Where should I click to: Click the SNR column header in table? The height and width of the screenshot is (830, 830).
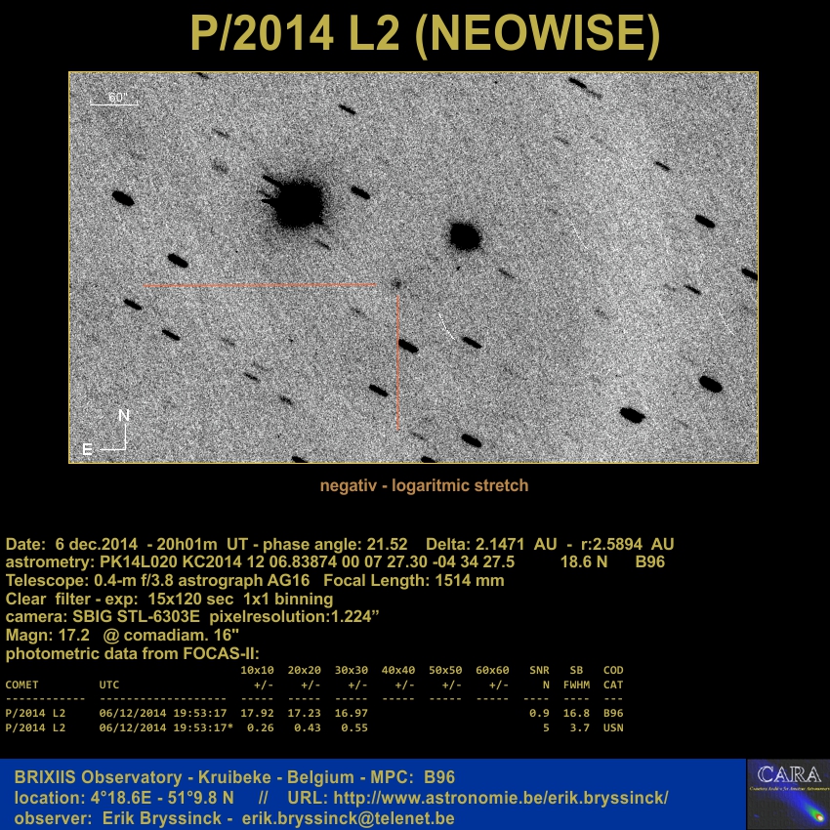pos(539,671)
